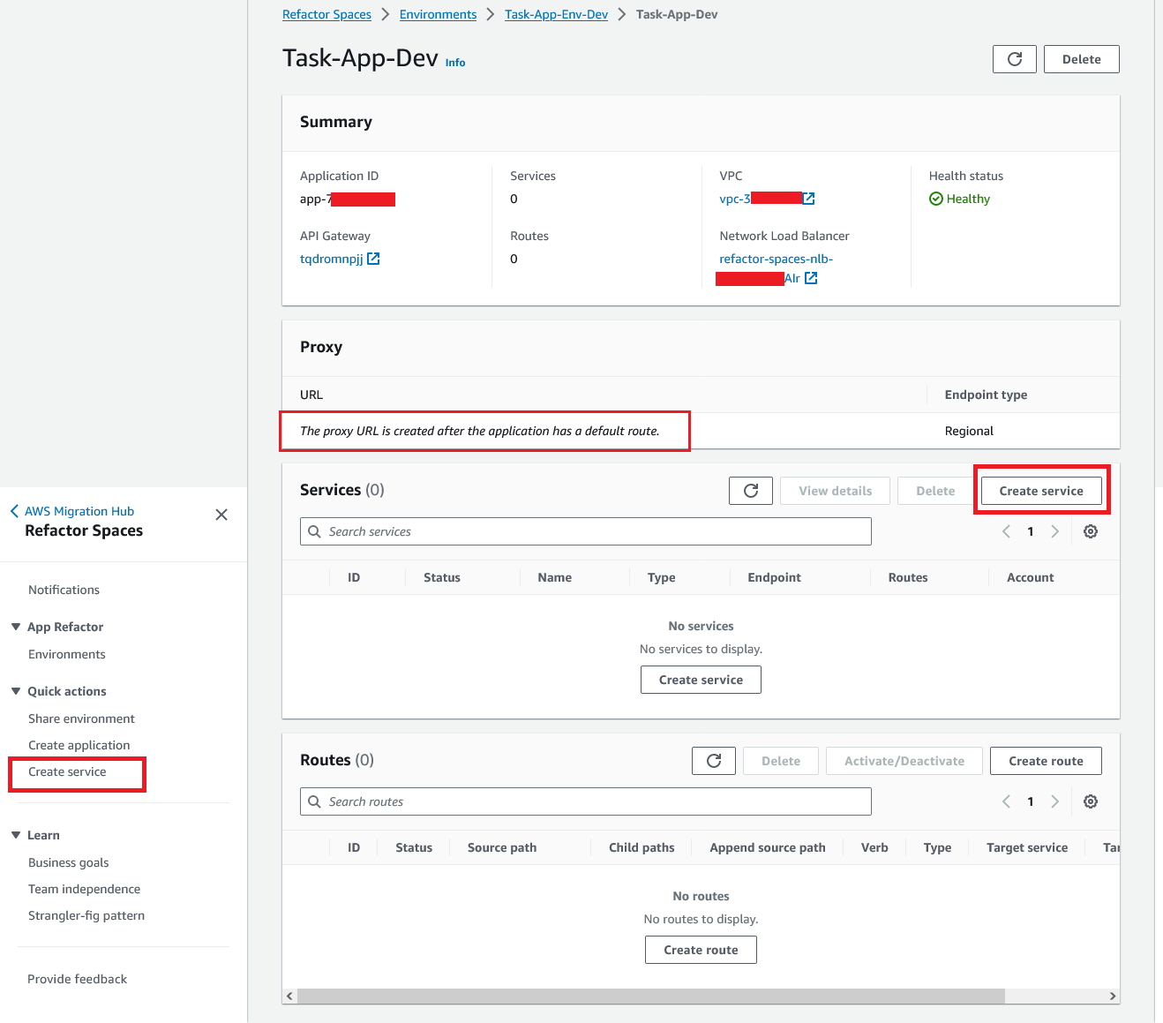Viewport: 1163px width, 1023px height.
Task: Click the Routes table Target service column header
Action: point(1027,847)
